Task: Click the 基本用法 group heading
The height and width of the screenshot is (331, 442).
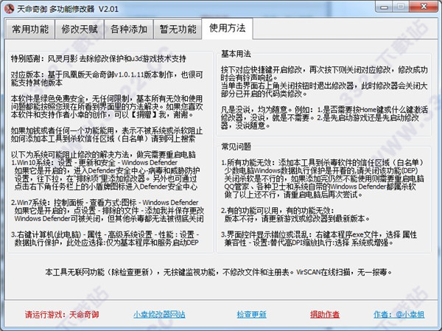Action: [236, 54]
